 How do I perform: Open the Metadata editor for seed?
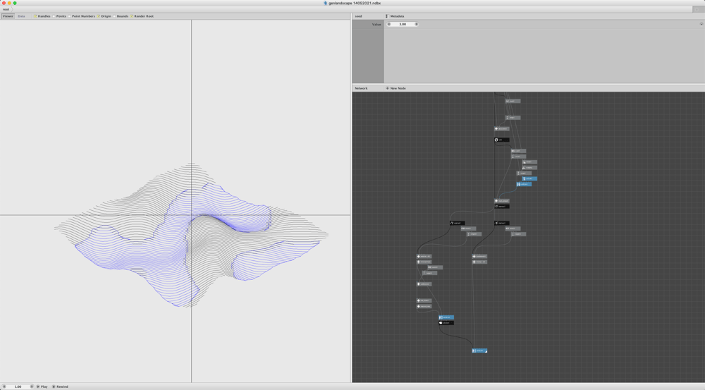click(x=395, y=16)
